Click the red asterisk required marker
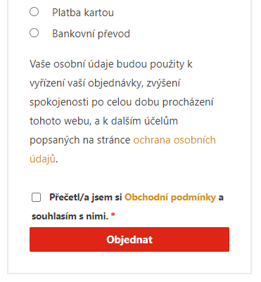The height and width of the screenshot is (282, 261). pyautogui.click(x=113, y=214)
